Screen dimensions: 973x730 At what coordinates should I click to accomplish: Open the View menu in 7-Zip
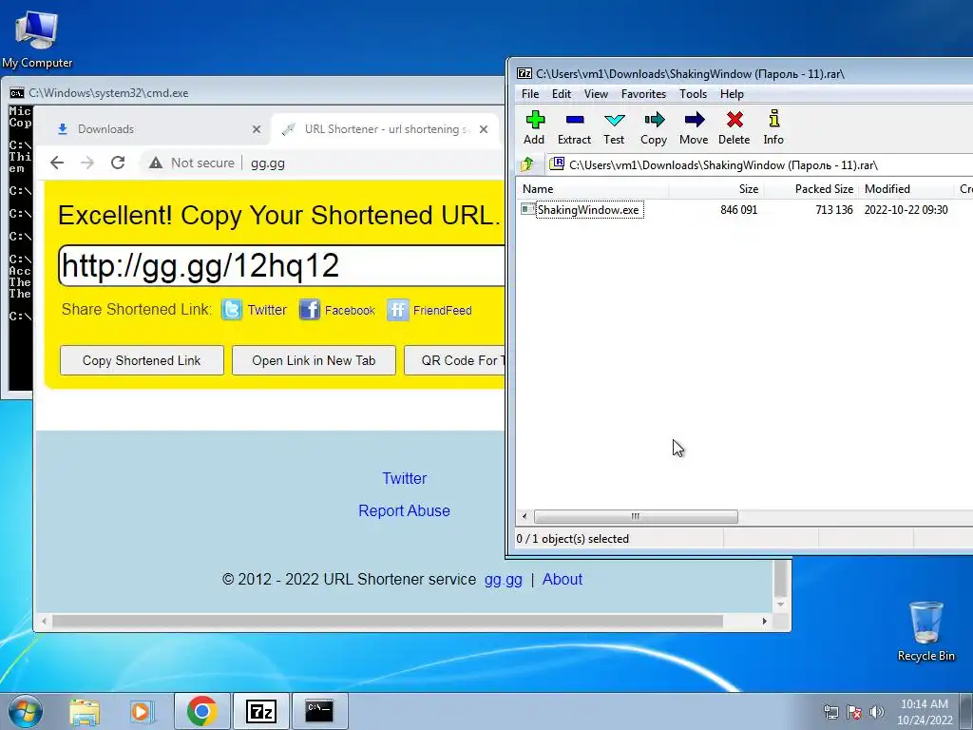click(x=596, y=94)
